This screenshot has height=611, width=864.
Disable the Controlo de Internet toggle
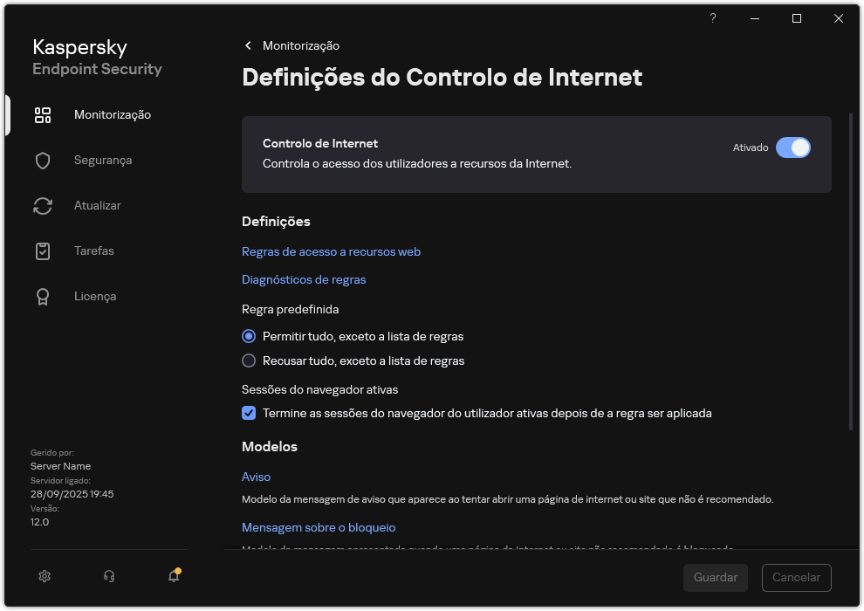[793, 148]
